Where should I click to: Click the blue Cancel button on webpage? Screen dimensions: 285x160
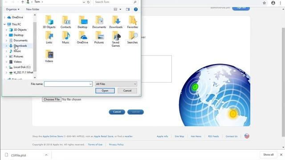117,112
